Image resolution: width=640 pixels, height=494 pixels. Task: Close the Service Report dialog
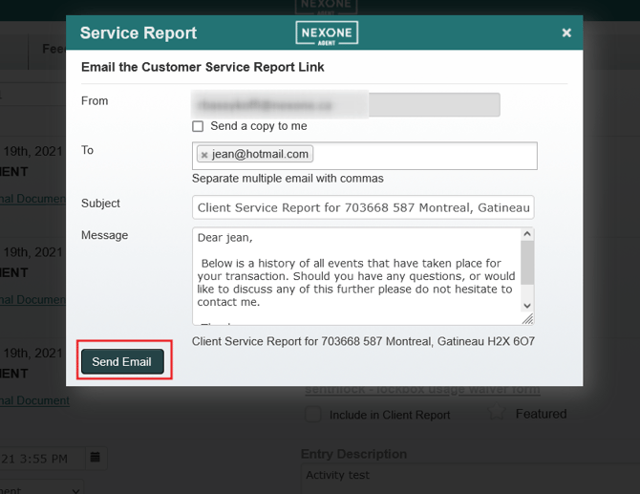point(566,33)
